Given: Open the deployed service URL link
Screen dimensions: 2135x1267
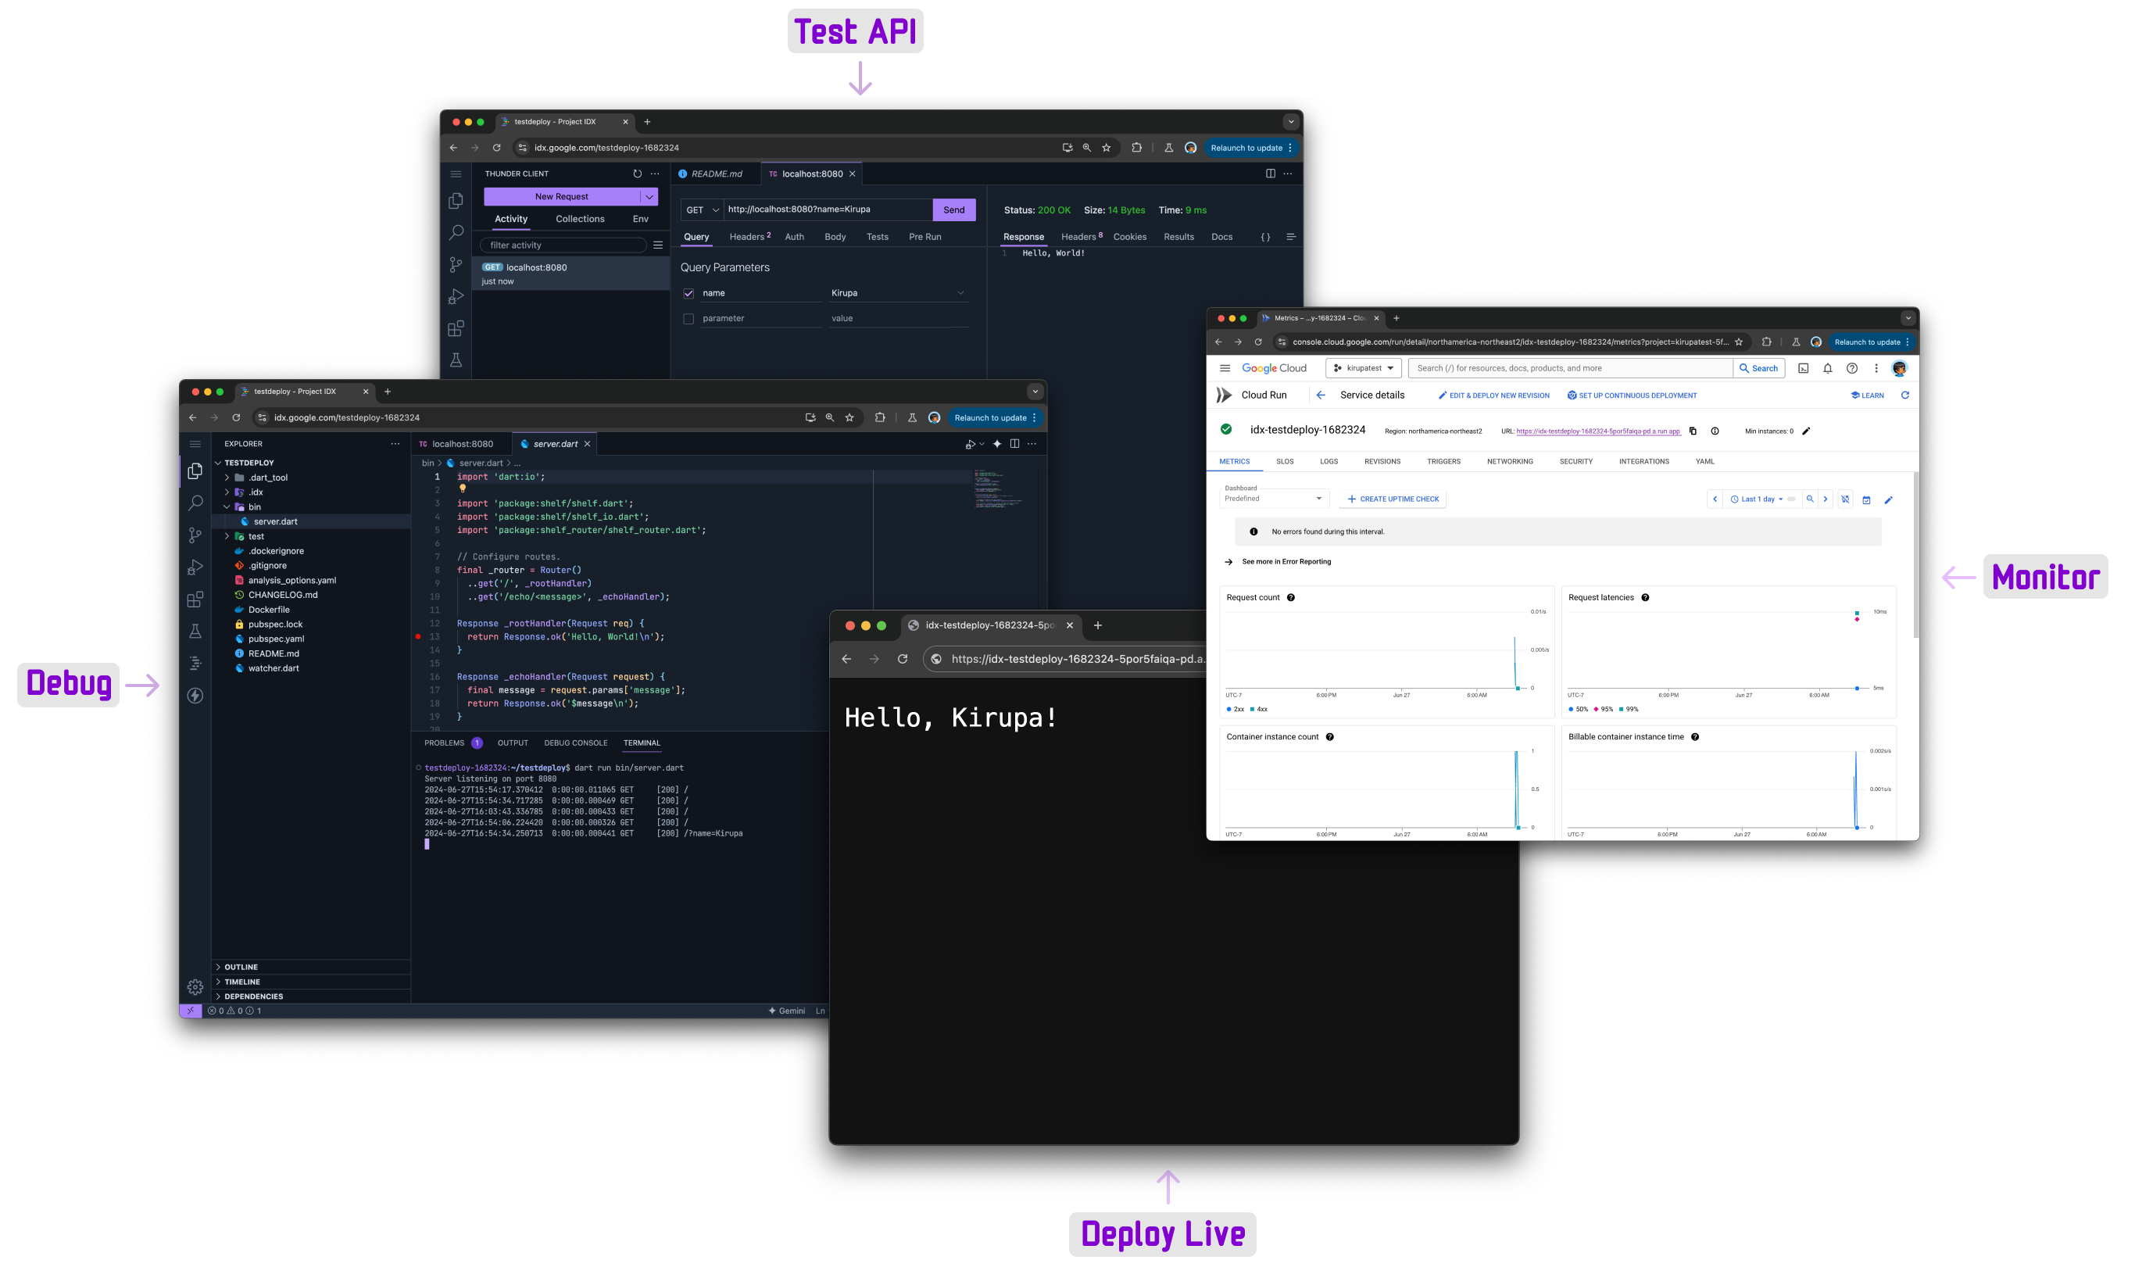Looking at the screenshot, I should coord(1598,431).
